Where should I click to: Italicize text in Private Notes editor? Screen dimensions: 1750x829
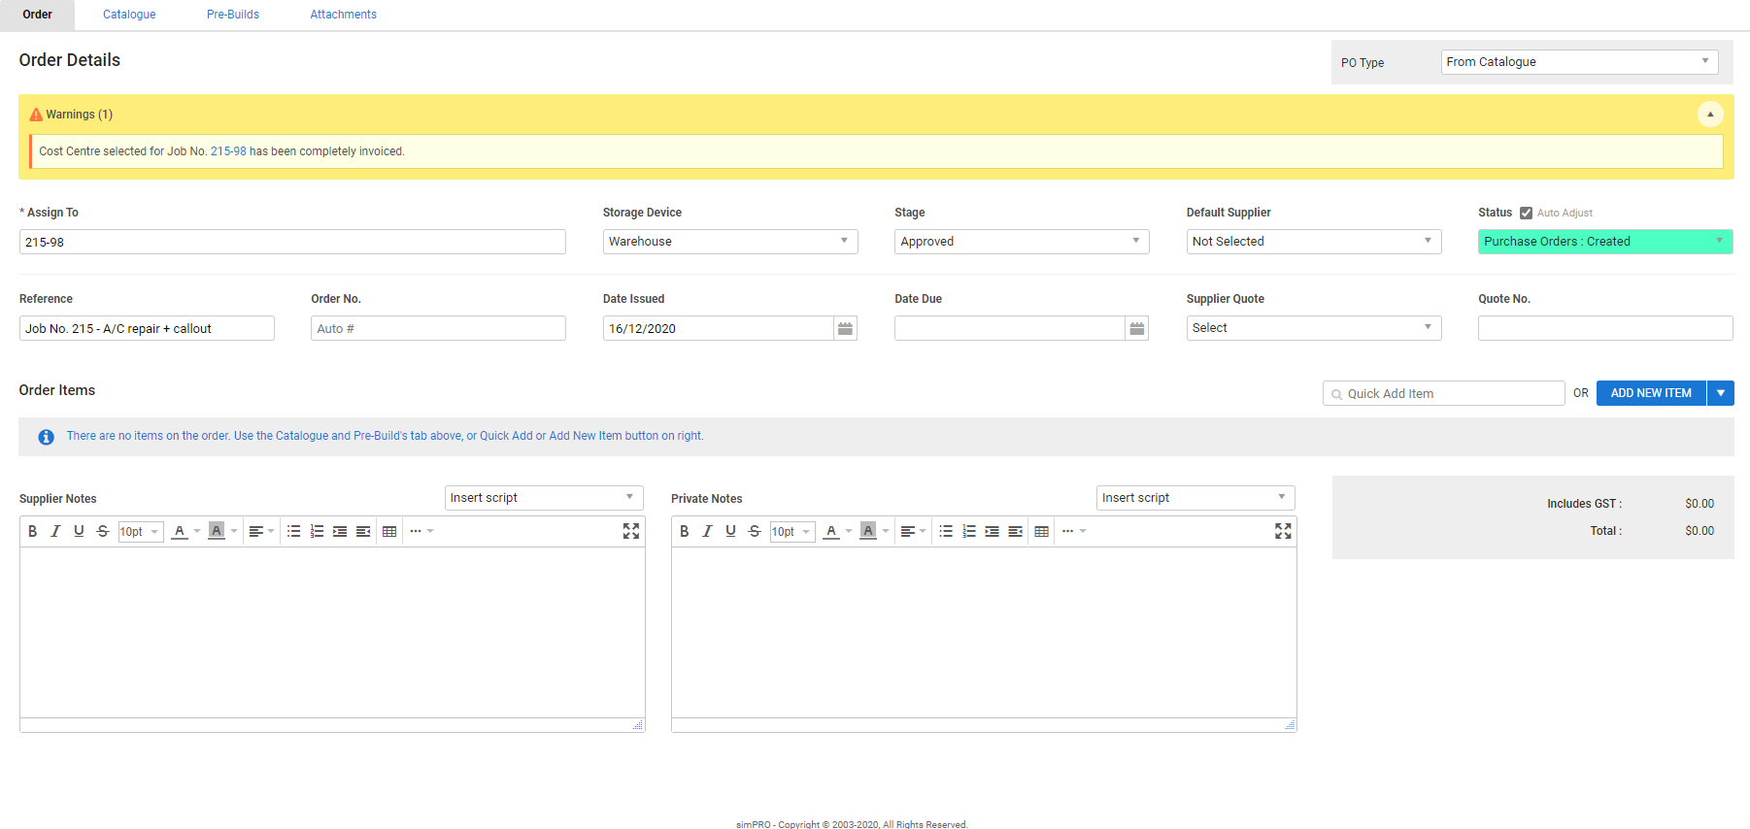pyautogui.click(x=707, y=531)
